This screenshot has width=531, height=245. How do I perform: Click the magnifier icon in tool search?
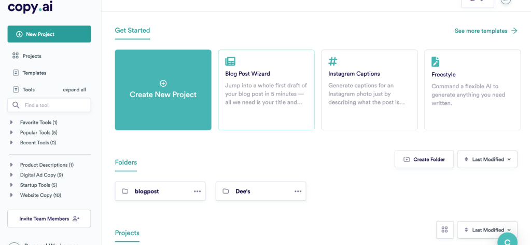[16, 105]
